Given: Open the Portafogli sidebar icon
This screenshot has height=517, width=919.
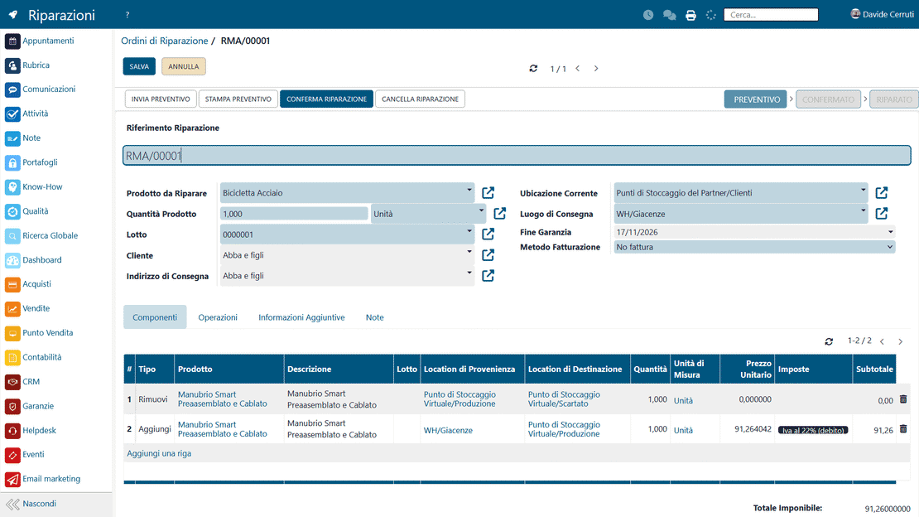Looking at the screenshot, I should click(x=12, y=163).
